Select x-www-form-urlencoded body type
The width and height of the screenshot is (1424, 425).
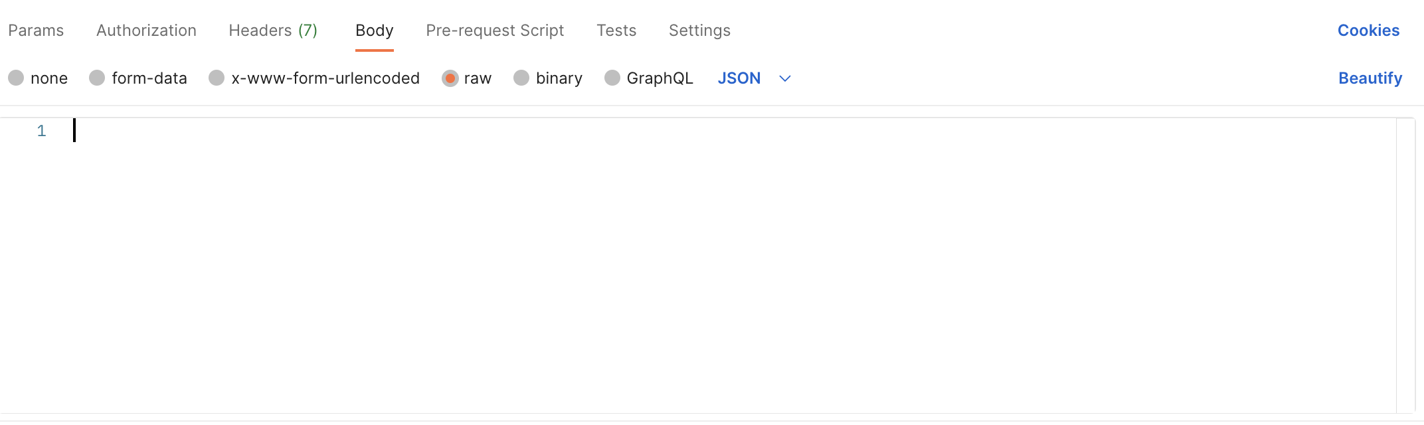click(x=217, y=78)
